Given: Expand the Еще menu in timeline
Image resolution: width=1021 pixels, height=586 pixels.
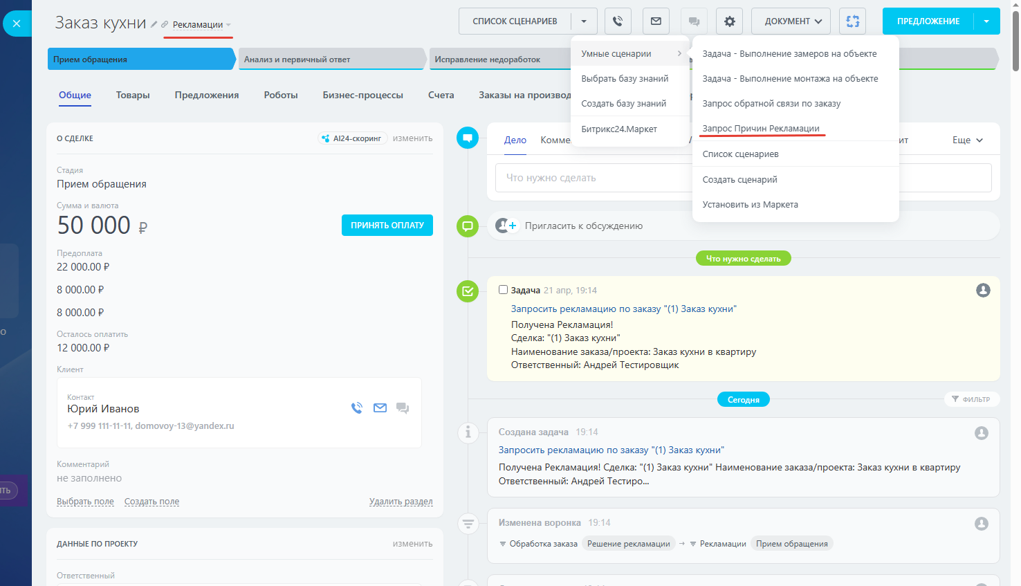Looking at the screenshot, I should tap(967, 140).
